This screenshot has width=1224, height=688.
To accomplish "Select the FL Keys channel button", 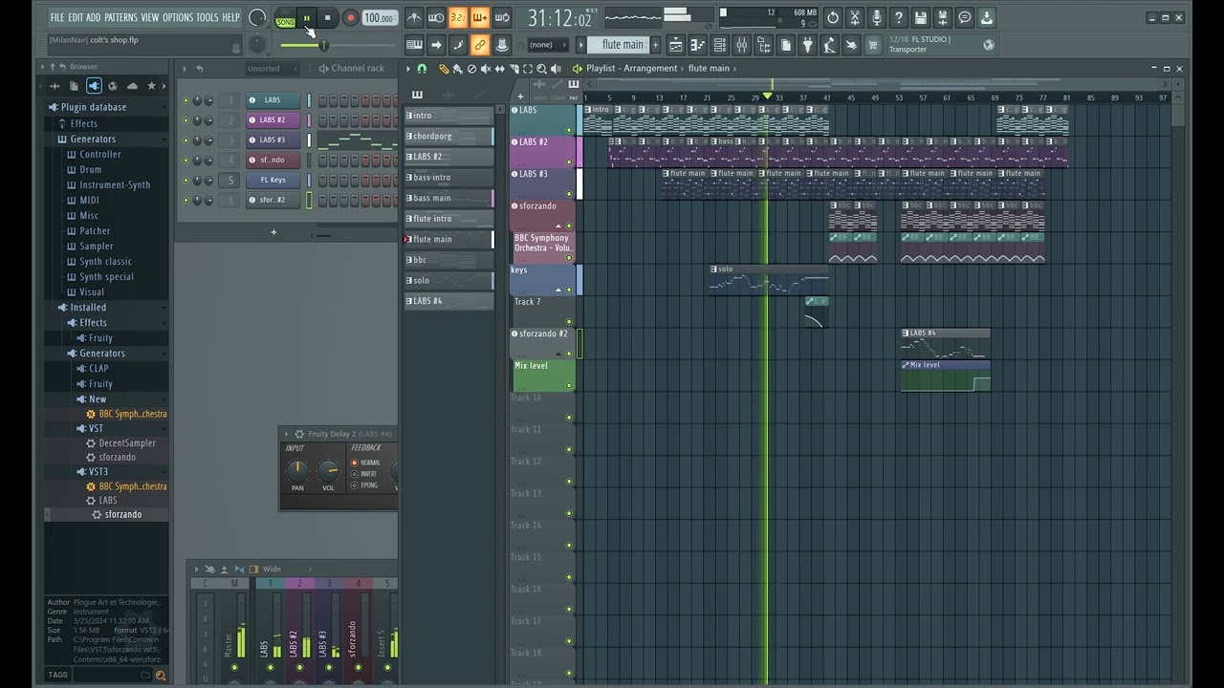I will pyautogui.click(x=273, y=180).
